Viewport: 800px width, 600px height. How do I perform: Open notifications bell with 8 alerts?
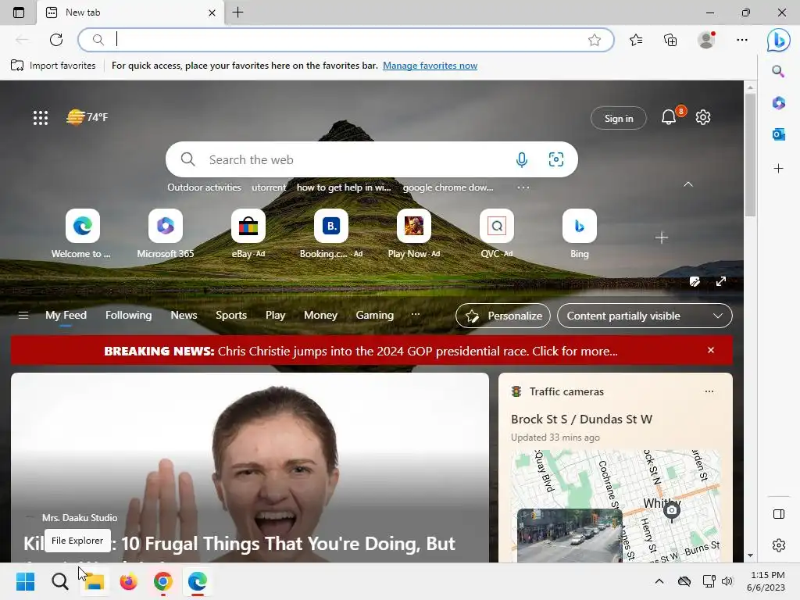[x=669, y=117]
